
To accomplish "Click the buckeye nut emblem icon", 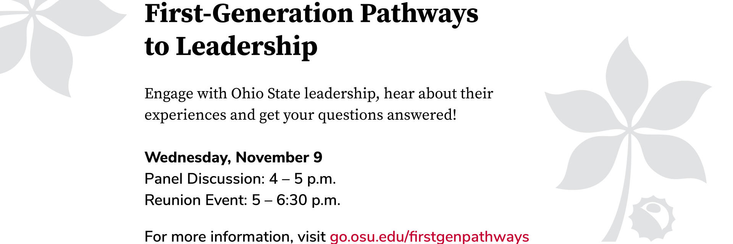I will 652,218.
